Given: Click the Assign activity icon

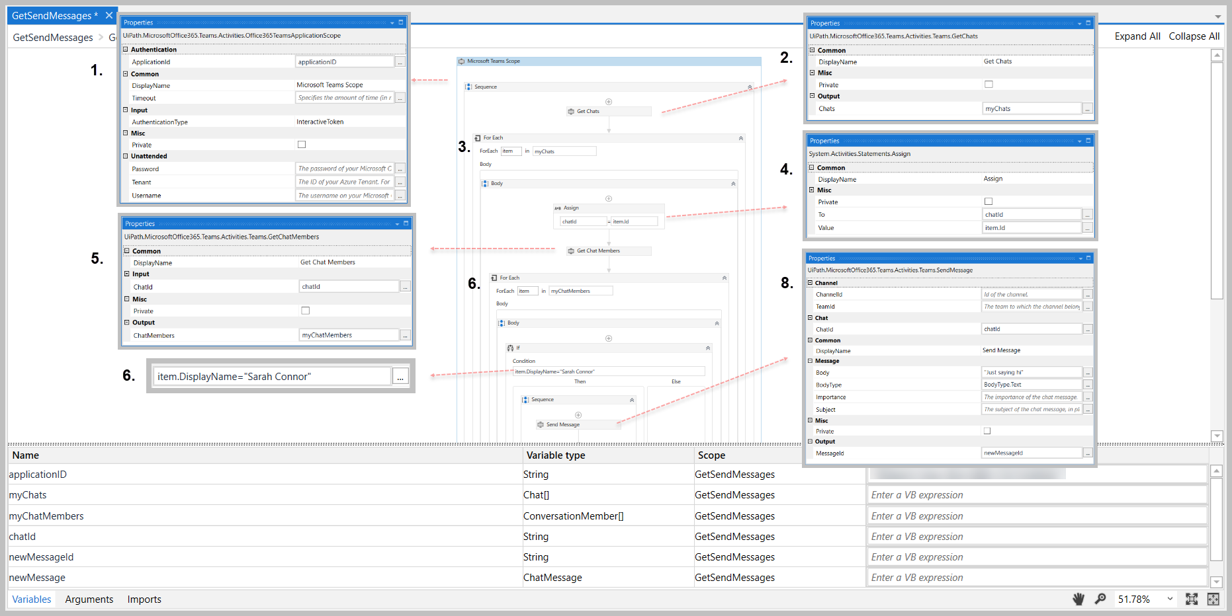Looking at the screenshot, I should tap(558, 208).
